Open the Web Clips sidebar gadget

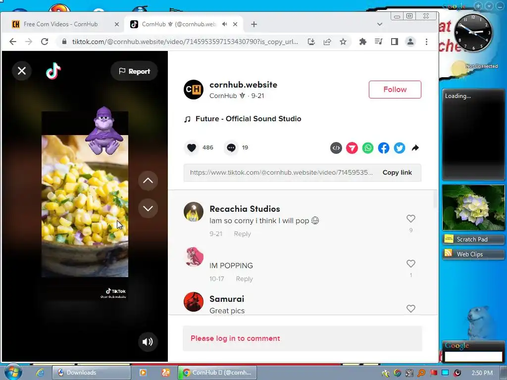(473, 254)
